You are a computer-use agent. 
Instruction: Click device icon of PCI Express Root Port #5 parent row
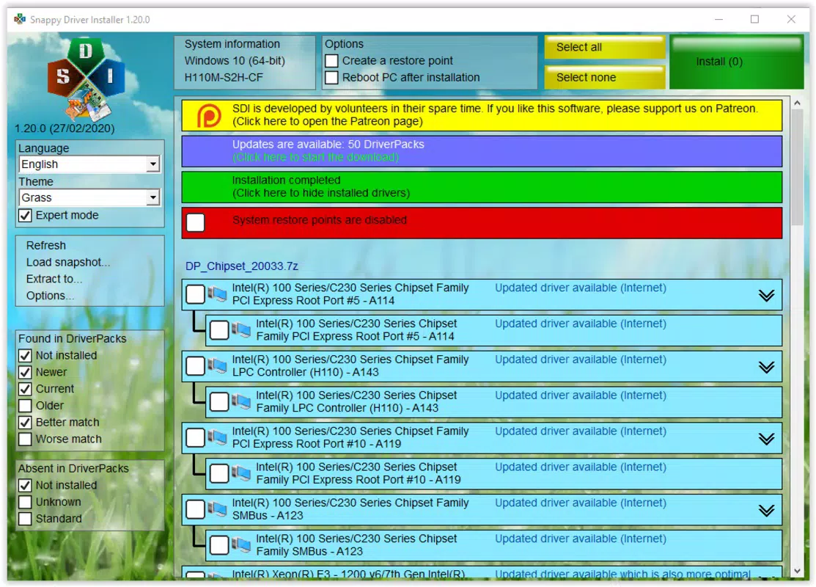218,294
